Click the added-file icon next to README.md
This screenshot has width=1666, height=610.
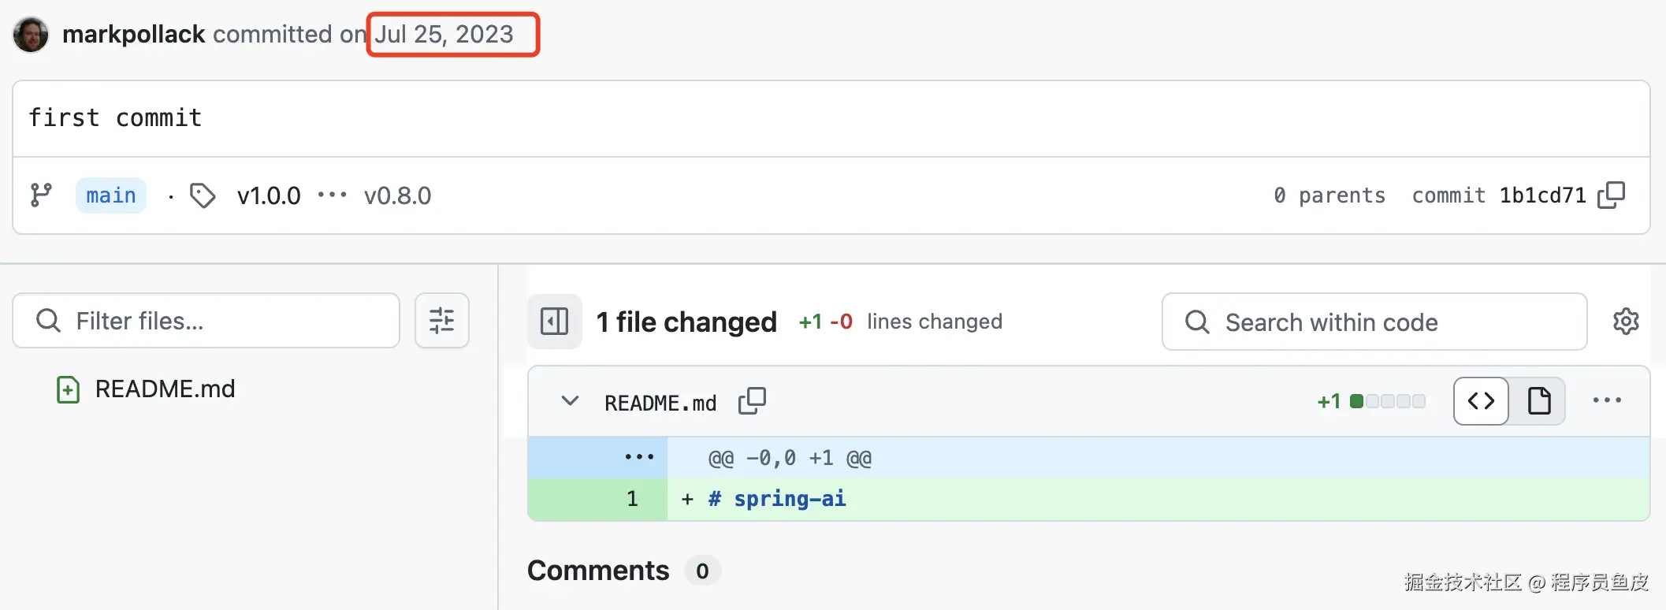tap(69, 389)
